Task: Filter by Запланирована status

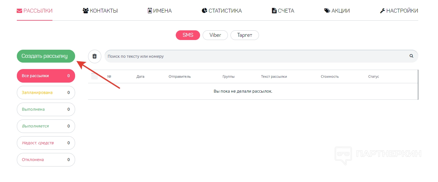Action: (x=46, y=93)
